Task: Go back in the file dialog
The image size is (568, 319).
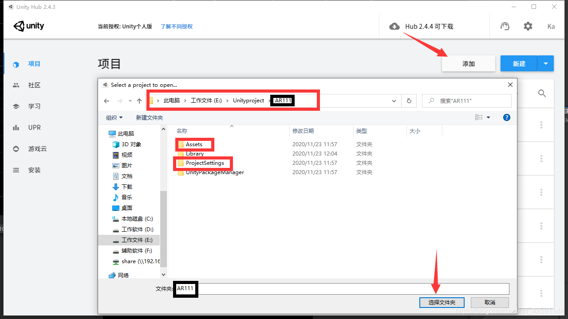Action: 106,101
